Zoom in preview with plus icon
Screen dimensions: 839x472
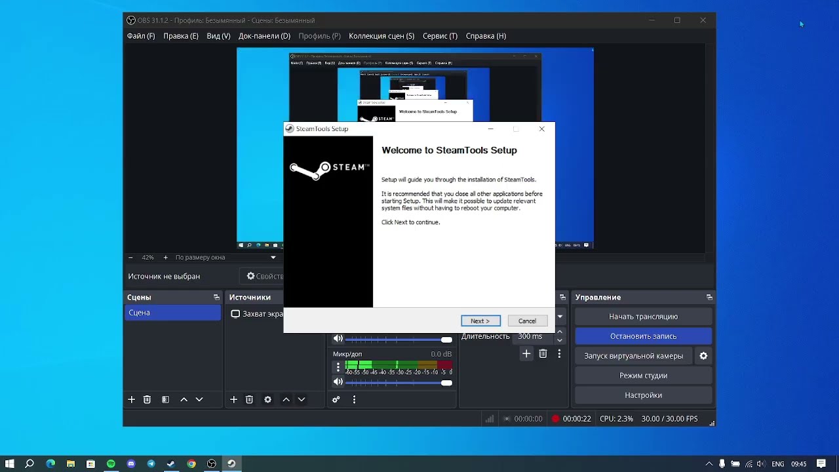point(165,258)
